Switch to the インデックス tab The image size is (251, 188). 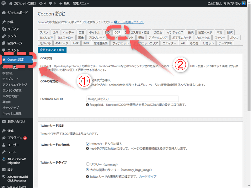pyautogui.click(x=175, y=32)
